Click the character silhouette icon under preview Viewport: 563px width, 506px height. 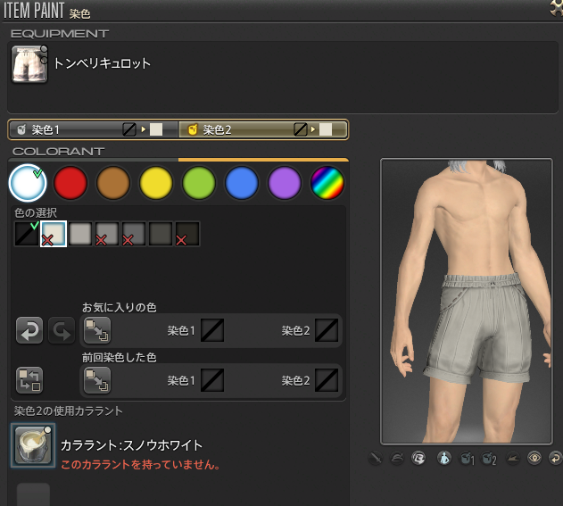click(x=443, y=460)
